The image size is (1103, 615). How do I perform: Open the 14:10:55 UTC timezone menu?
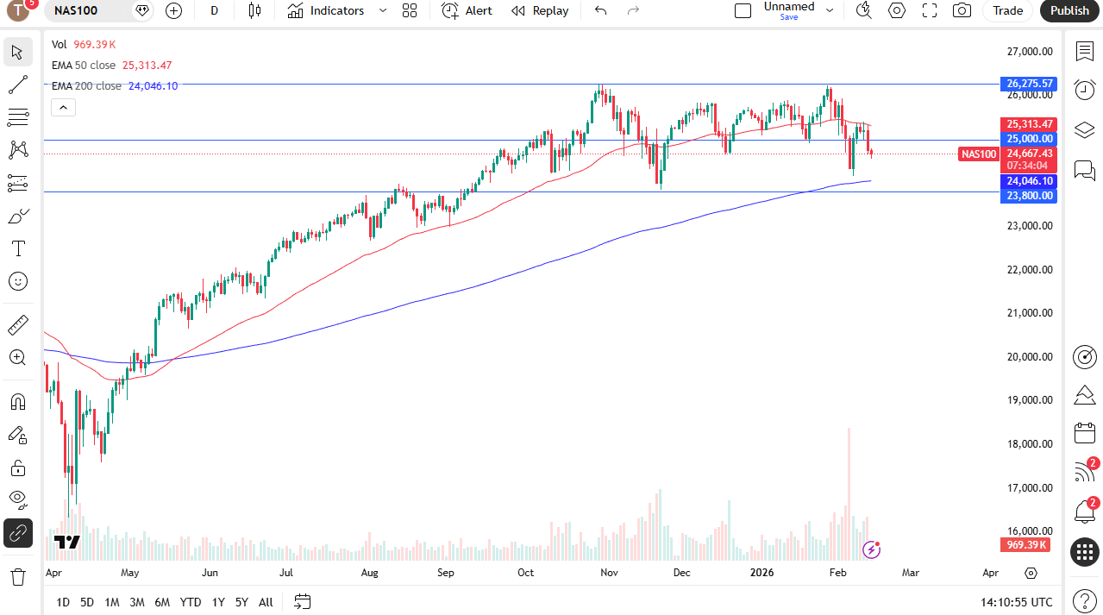(1017, 602)
